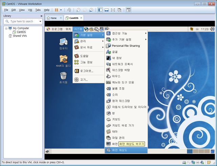Open the 글꼴 font preferences

(x=126, y=52)
